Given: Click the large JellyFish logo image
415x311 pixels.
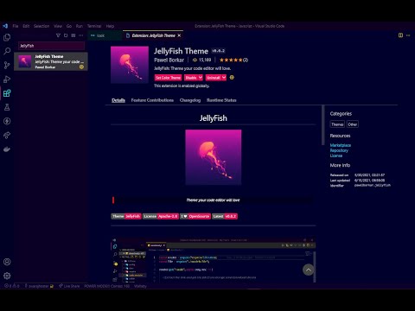Looking at the screenshot, I should (214, 157).
